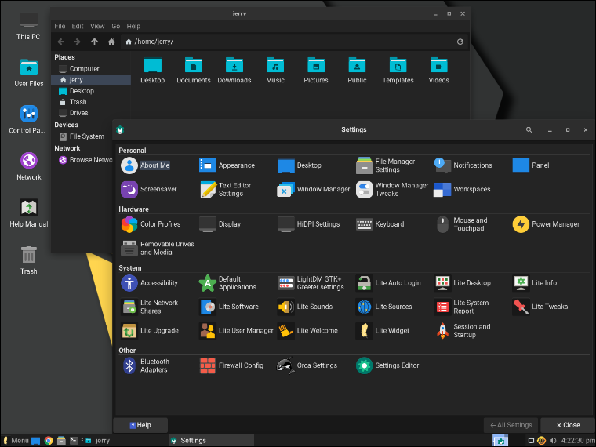Image resolution: width=596 pixels, height=447 pixels.
Task: Open the Go menu in file manager
Action: [x=116, y=26]
